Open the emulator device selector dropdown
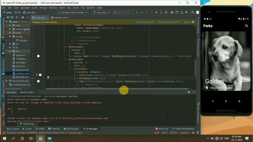This screenshot has height=142, width=253. (72, 12)
